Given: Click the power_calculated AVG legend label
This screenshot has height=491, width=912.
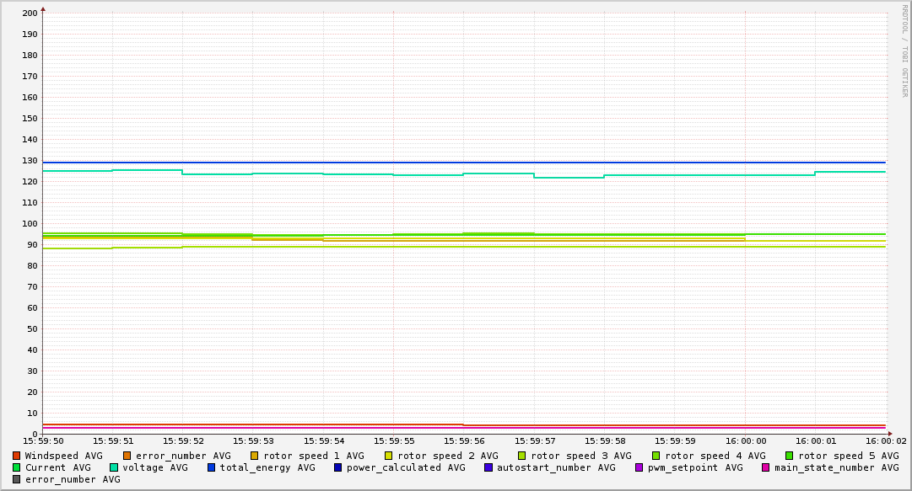Looking at the screenshot, I should click(405, 467).
